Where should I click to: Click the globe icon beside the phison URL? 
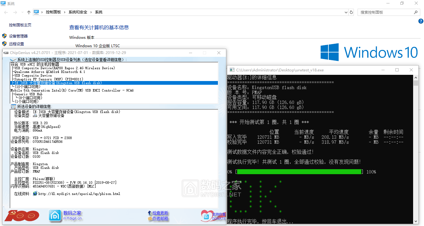point(35,194)
